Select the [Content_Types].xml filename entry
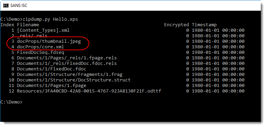This screenshot has height=127, width=266. (x=43, y=30)
